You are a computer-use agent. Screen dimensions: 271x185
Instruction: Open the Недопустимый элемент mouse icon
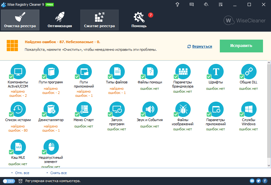point(51,147)
